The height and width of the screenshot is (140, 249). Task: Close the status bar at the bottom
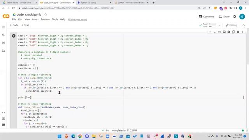(x=247, y=131)
